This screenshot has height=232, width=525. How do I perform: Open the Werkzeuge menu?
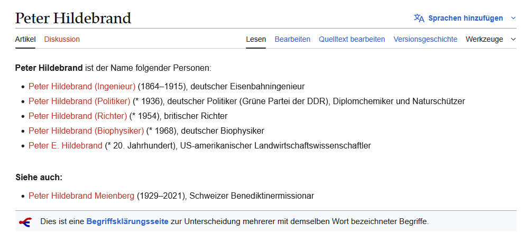coord(484,40)
